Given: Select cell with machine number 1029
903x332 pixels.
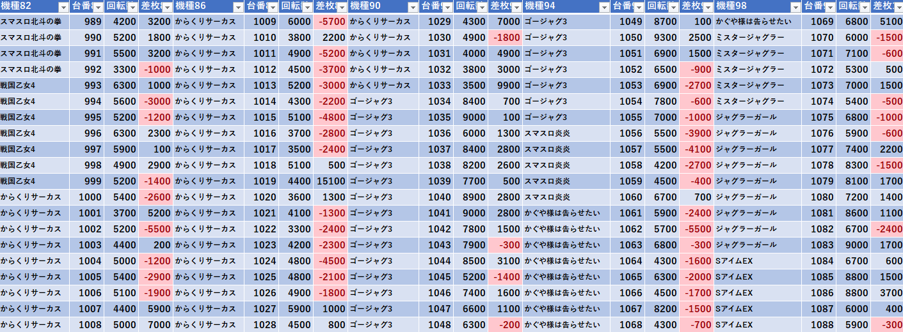Looking at the screenshot, I should coord(436,22).
